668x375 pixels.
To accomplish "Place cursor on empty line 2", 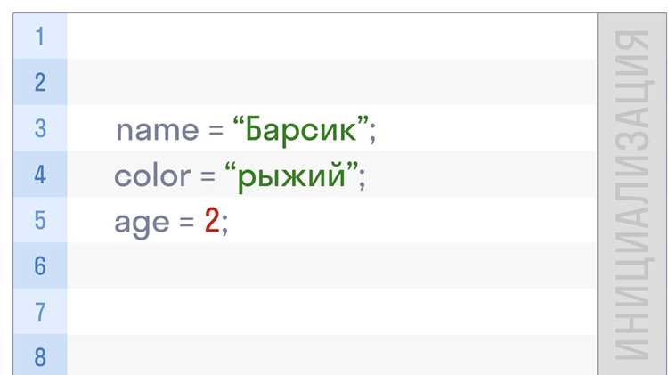I will click(332, 82).
